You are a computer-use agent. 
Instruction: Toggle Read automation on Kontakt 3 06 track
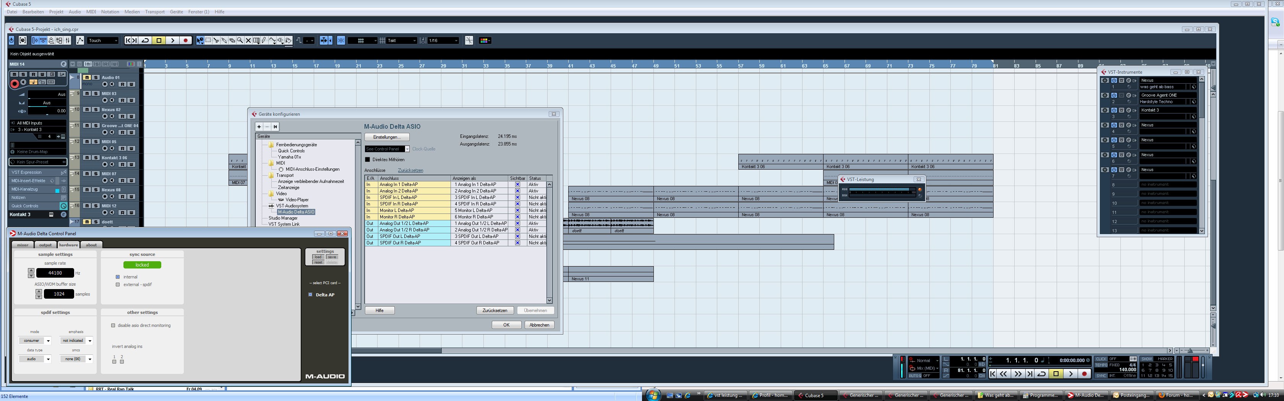point(122,164)
